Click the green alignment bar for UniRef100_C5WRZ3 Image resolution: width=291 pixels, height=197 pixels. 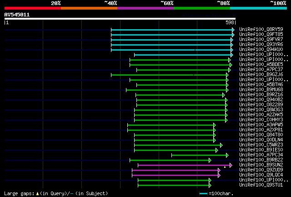[x=177, y=145]
